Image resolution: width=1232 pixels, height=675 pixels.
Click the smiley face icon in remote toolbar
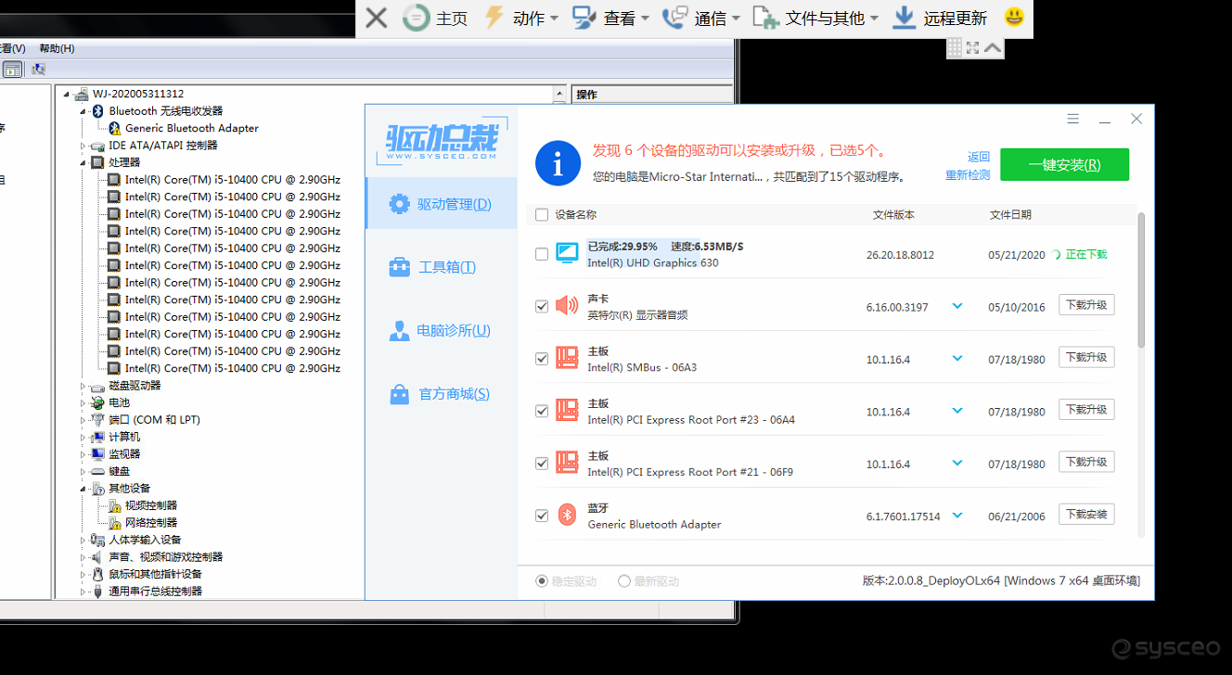coord(1014,17)
